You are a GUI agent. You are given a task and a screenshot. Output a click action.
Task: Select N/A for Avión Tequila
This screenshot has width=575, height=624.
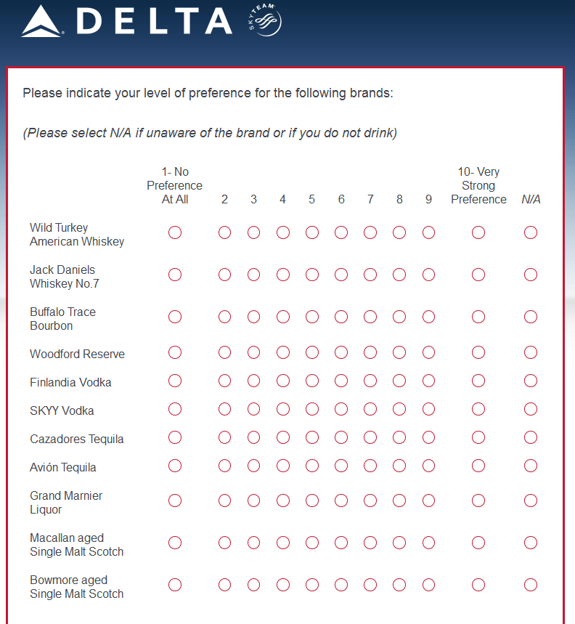[x=531, y=466]
